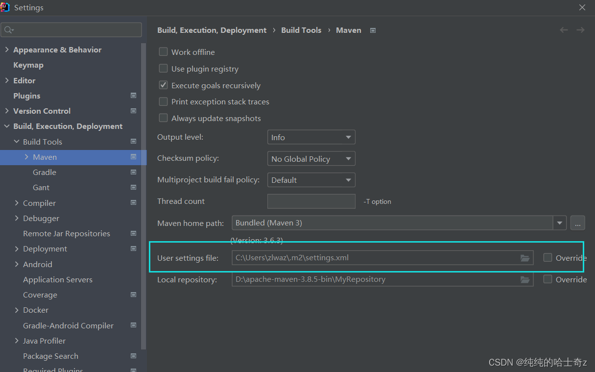Select Keymap in the settings tree
The image size is (595, 372).
(28, 65)
